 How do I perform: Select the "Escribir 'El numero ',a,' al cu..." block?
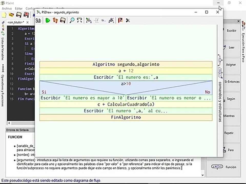(x=126, y=111)
